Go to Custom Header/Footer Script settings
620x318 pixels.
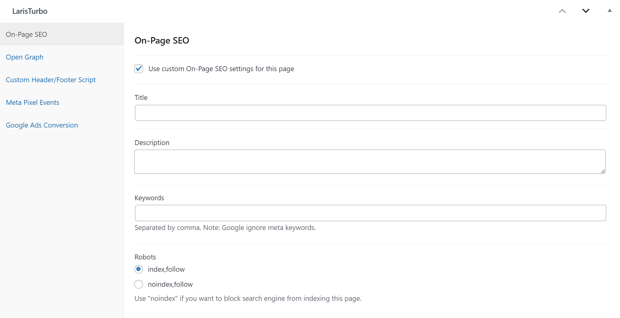[x=51, y=80]
